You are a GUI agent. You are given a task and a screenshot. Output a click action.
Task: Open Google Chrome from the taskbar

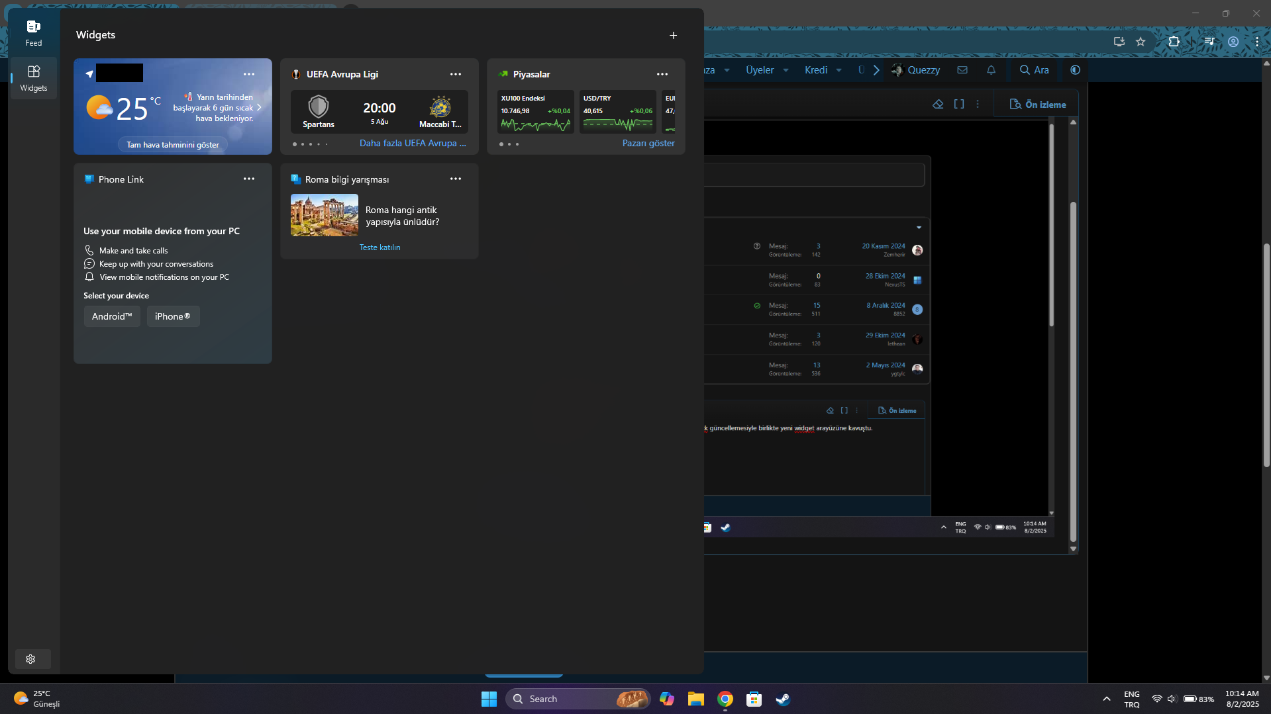(725, 699)
